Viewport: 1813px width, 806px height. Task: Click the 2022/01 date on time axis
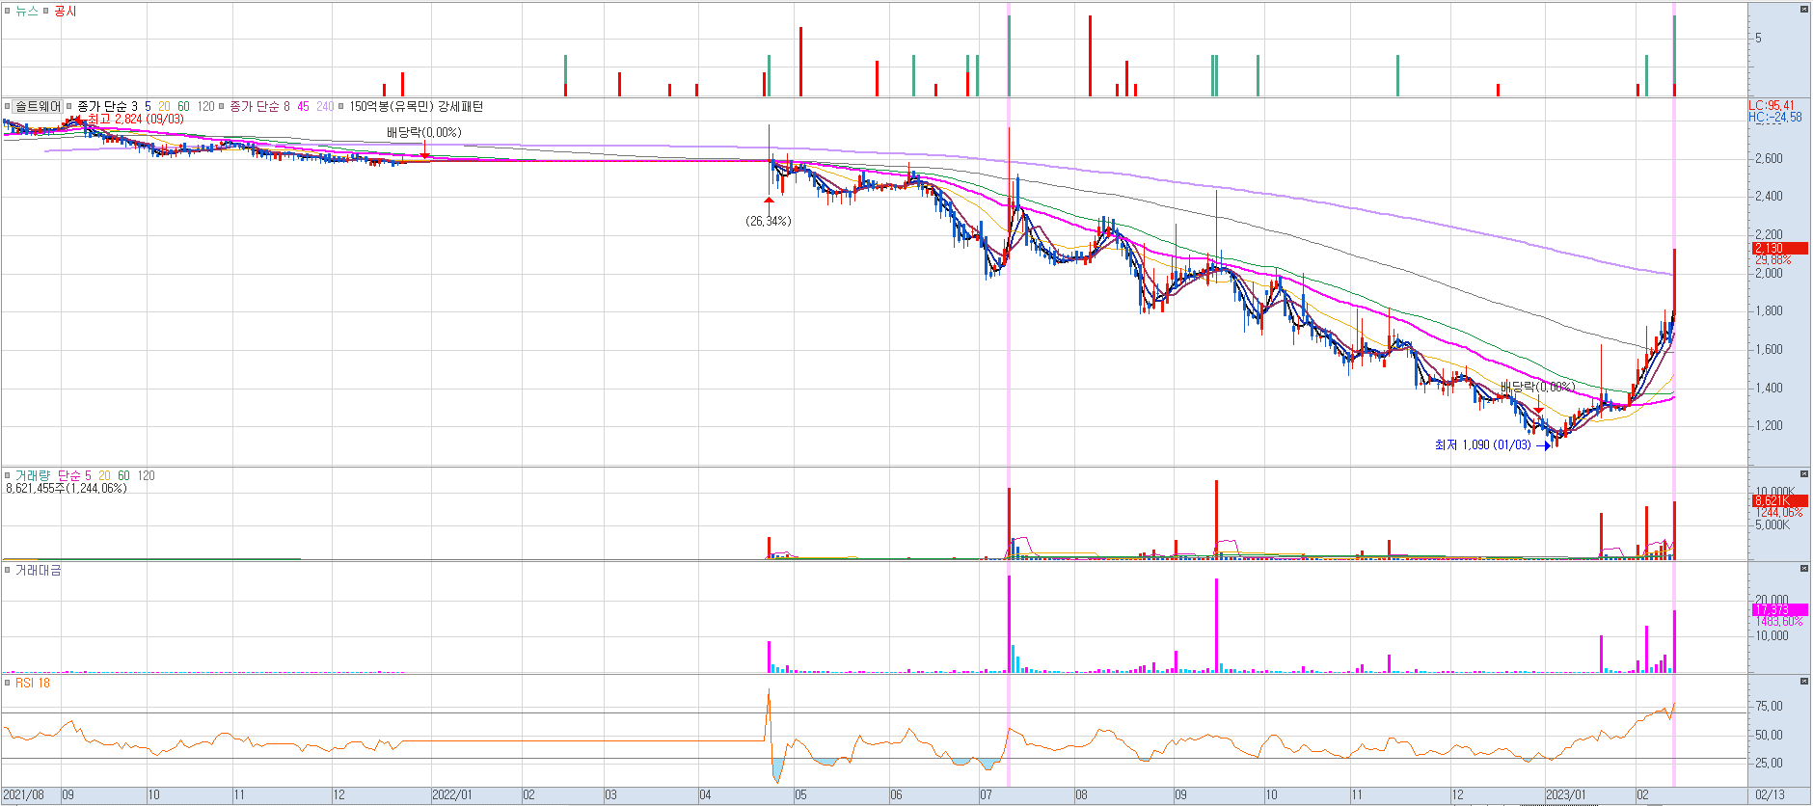coord(452,795)
